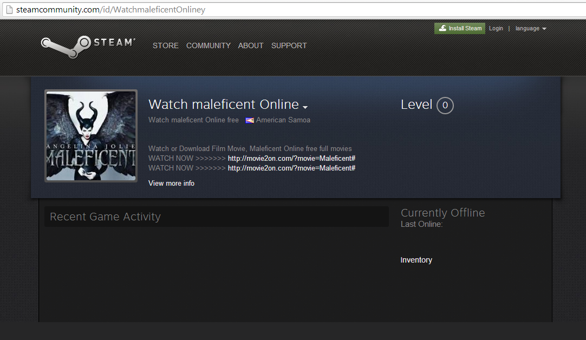586x340 pixels.
Task: Click the 'Watch maleficent Online' profile name
Action: [x=224, y=104]
